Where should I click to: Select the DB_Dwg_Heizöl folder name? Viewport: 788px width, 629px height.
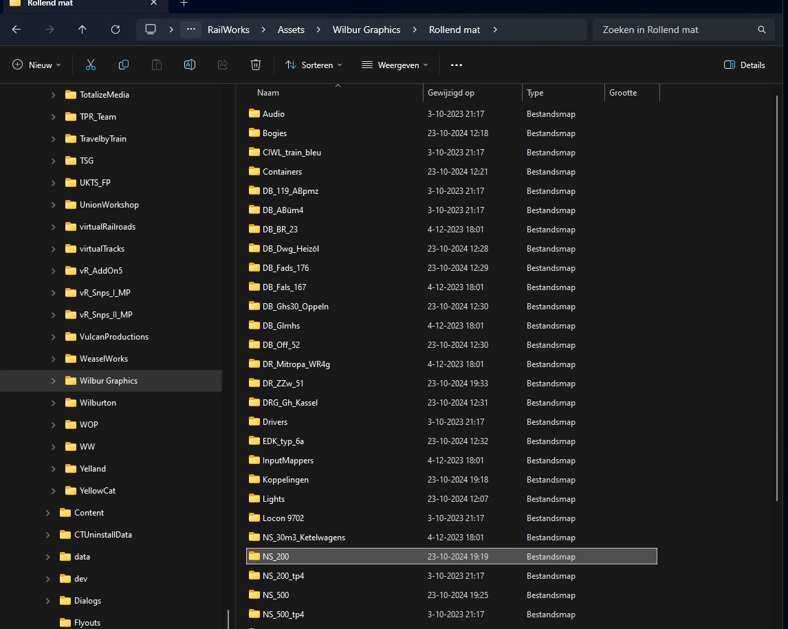pyautogui.click(x=290, y=249)
